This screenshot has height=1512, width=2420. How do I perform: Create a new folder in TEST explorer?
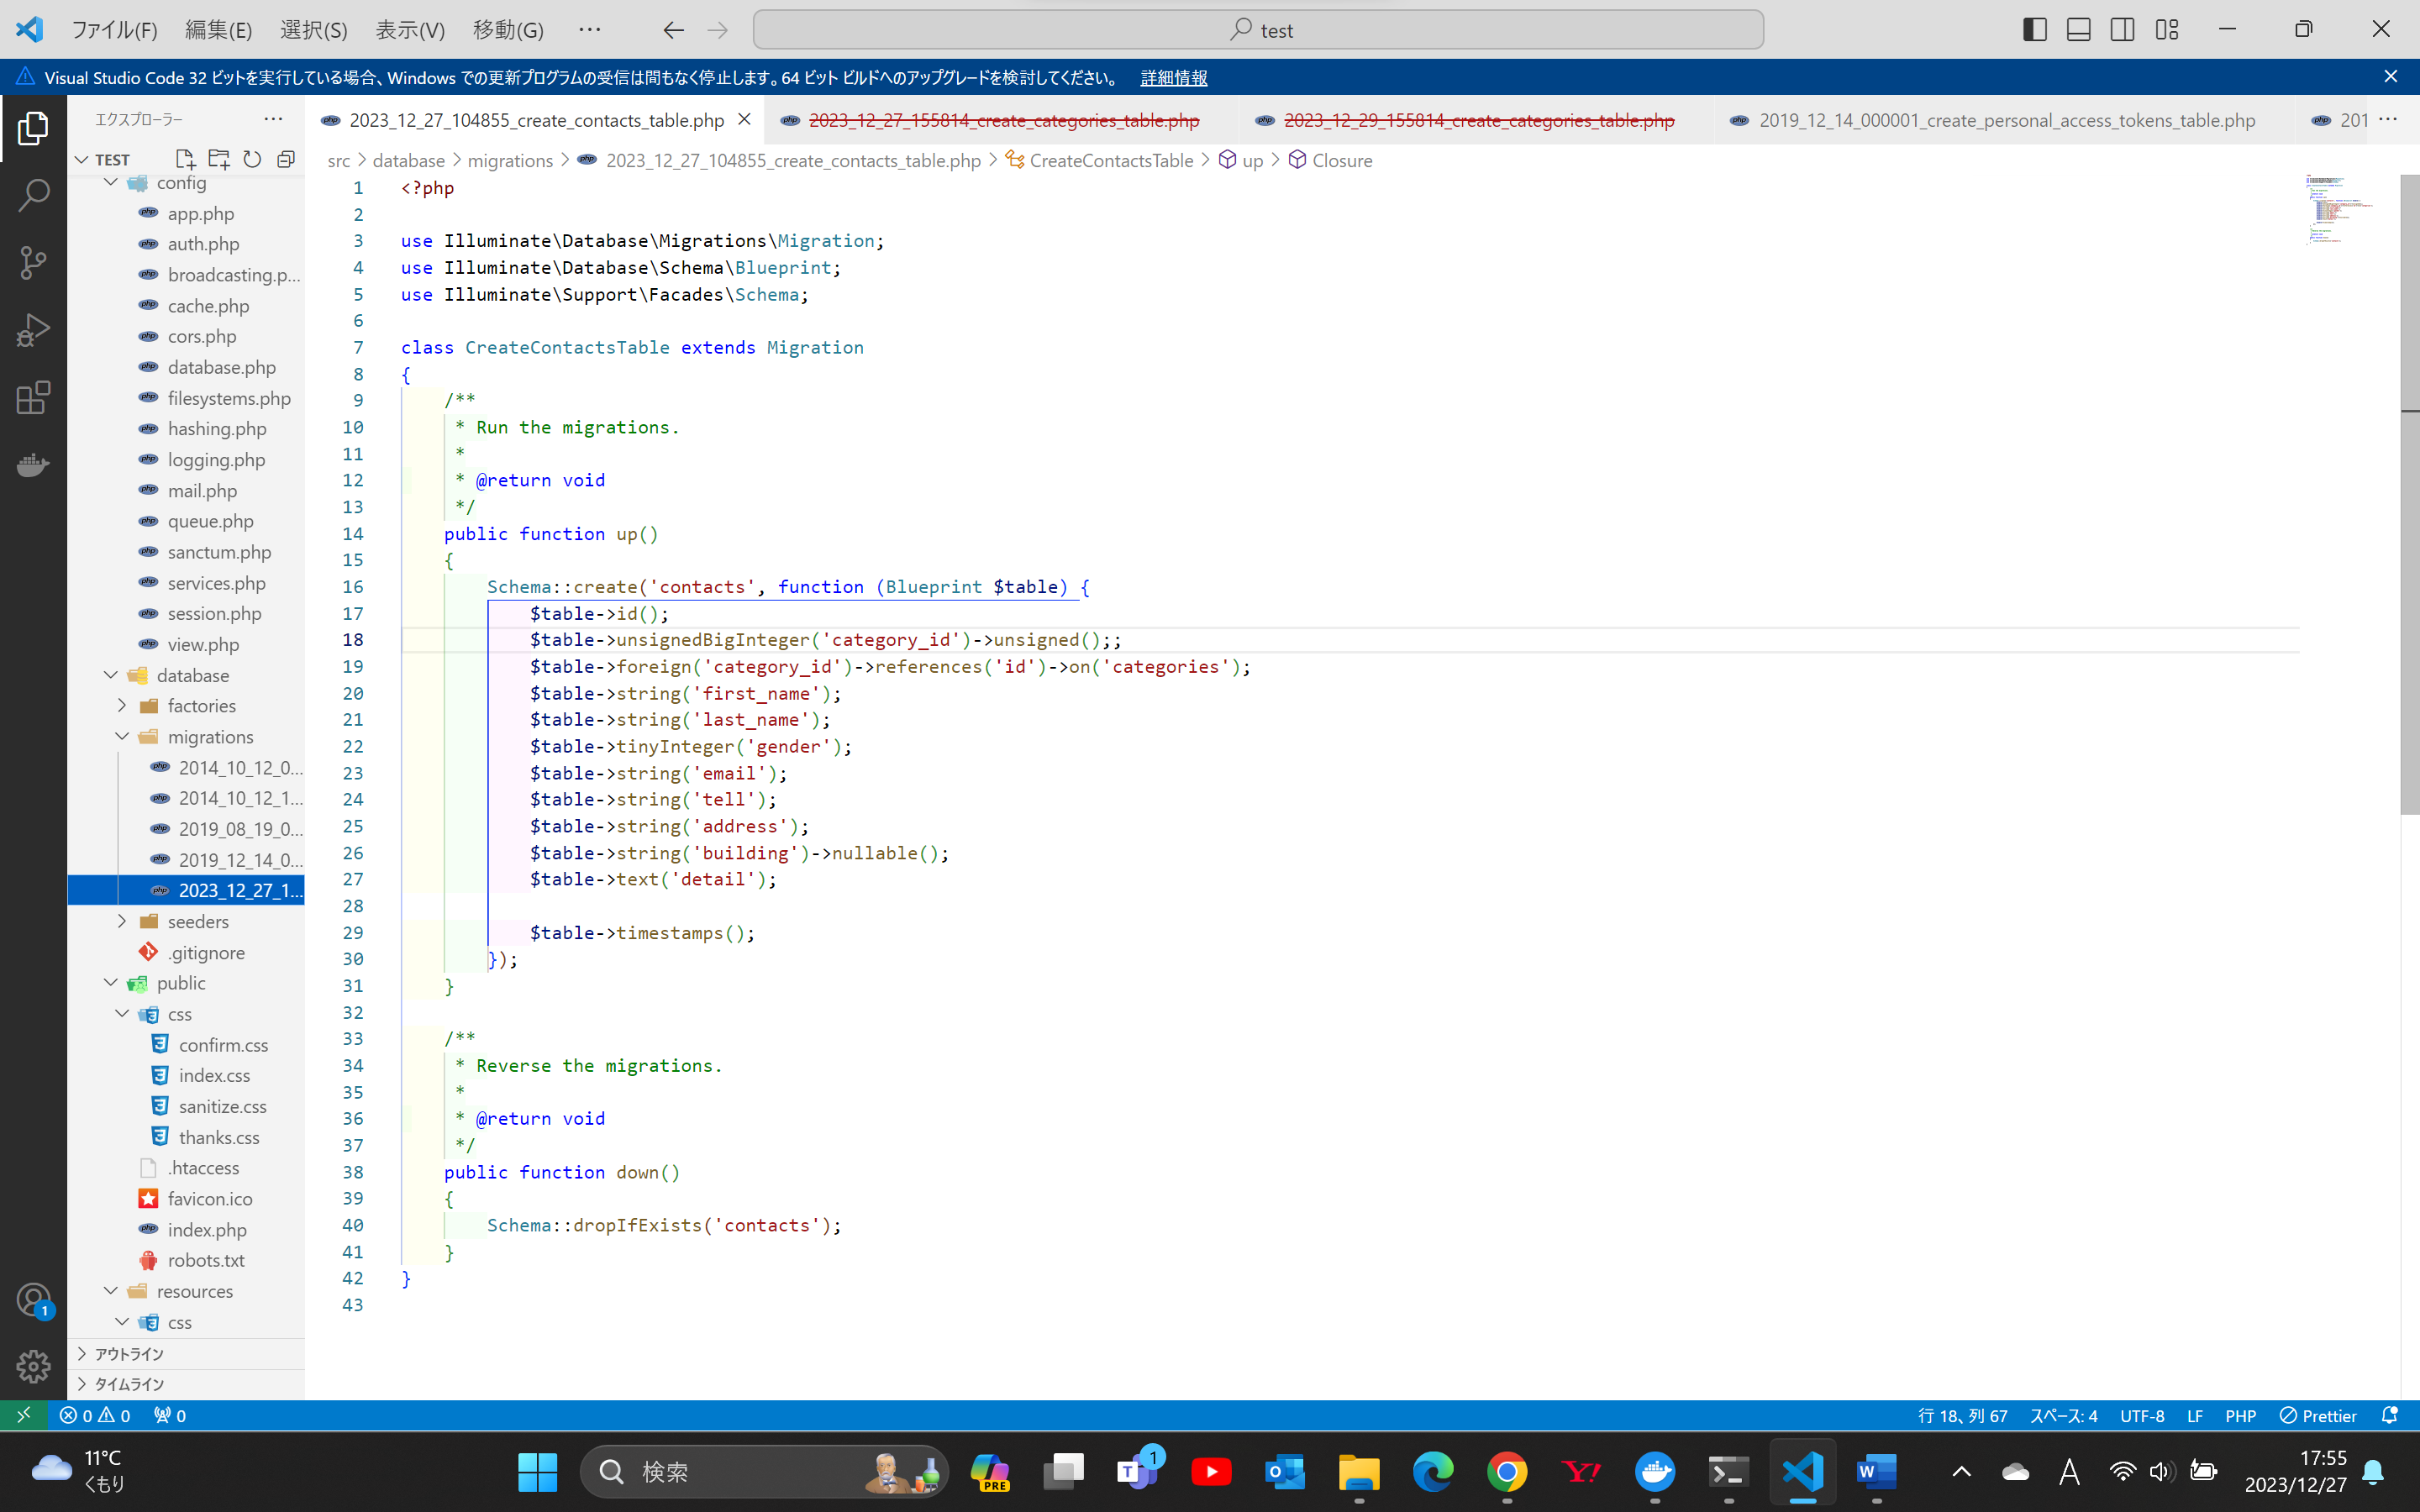tap(218, 159)
